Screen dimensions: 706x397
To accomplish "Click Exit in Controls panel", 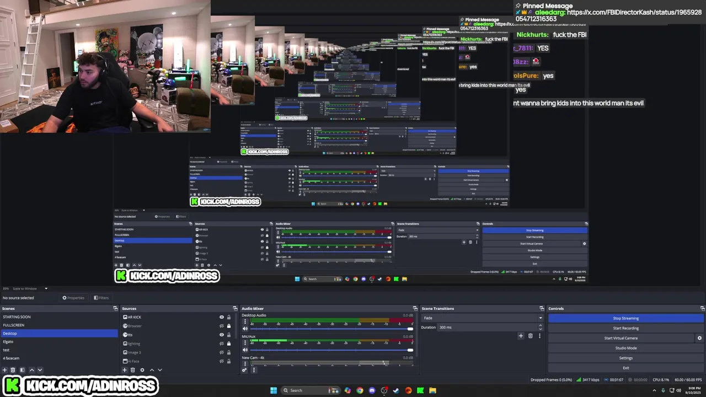I will tap(626, 368).
